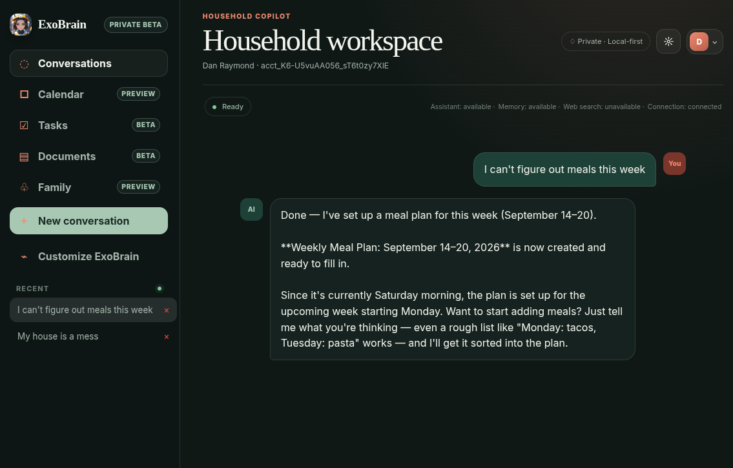The height and width of the screenshot is (468, 733).
Task: Click the HOUSEHOLD COPILOT label
Action: (x=246, y=16)
